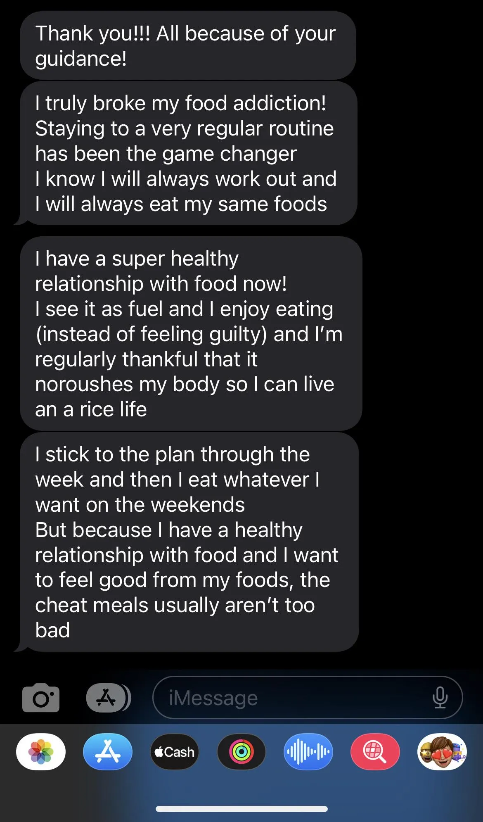
Task: Tap the microphone dictation icon
Action: (440, 698)
